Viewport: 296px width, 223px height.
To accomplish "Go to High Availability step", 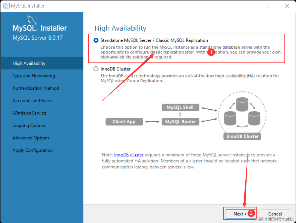I will [x=42, y=63].
